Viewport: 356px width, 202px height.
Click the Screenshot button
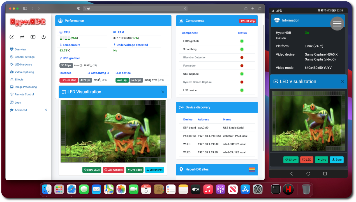154,170
